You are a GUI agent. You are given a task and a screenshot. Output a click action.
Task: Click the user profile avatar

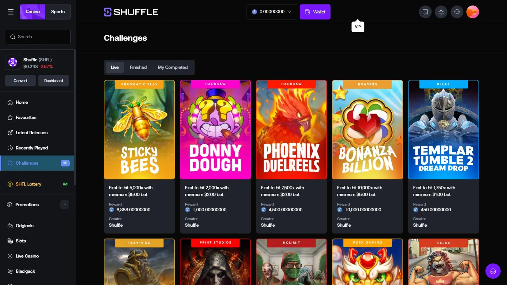[472, 12]
